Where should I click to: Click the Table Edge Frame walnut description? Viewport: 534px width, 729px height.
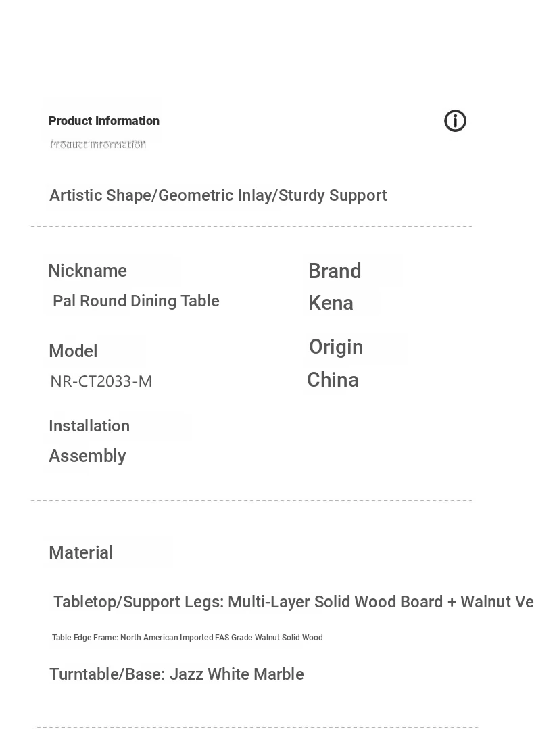click(187, 638)
